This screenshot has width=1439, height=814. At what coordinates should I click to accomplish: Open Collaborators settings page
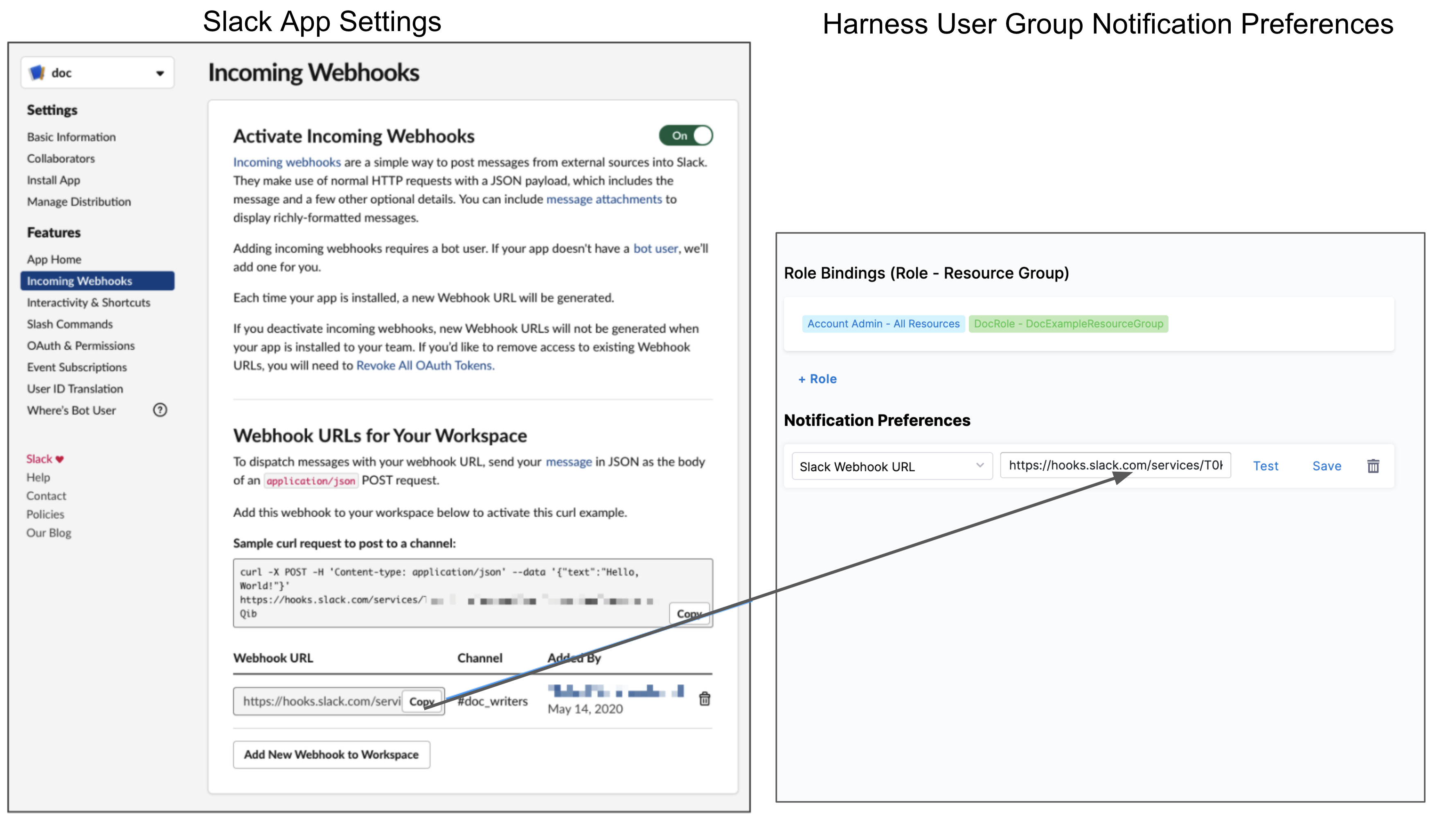61,158
